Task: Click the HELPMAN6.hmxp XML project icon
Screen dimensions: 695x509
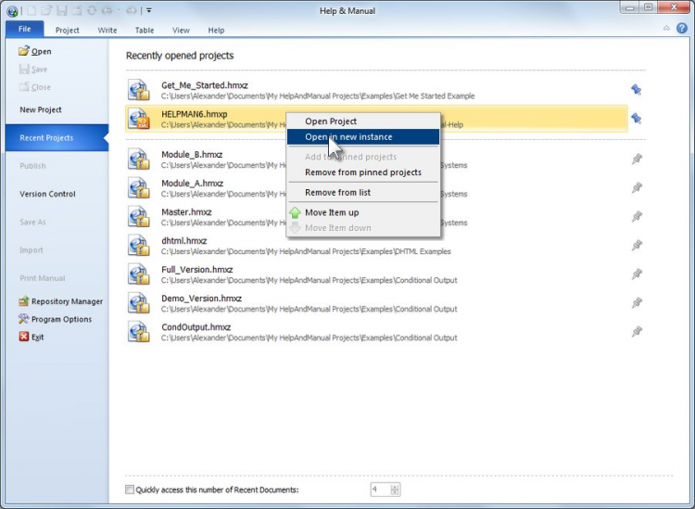Action: tap(139, 119)
